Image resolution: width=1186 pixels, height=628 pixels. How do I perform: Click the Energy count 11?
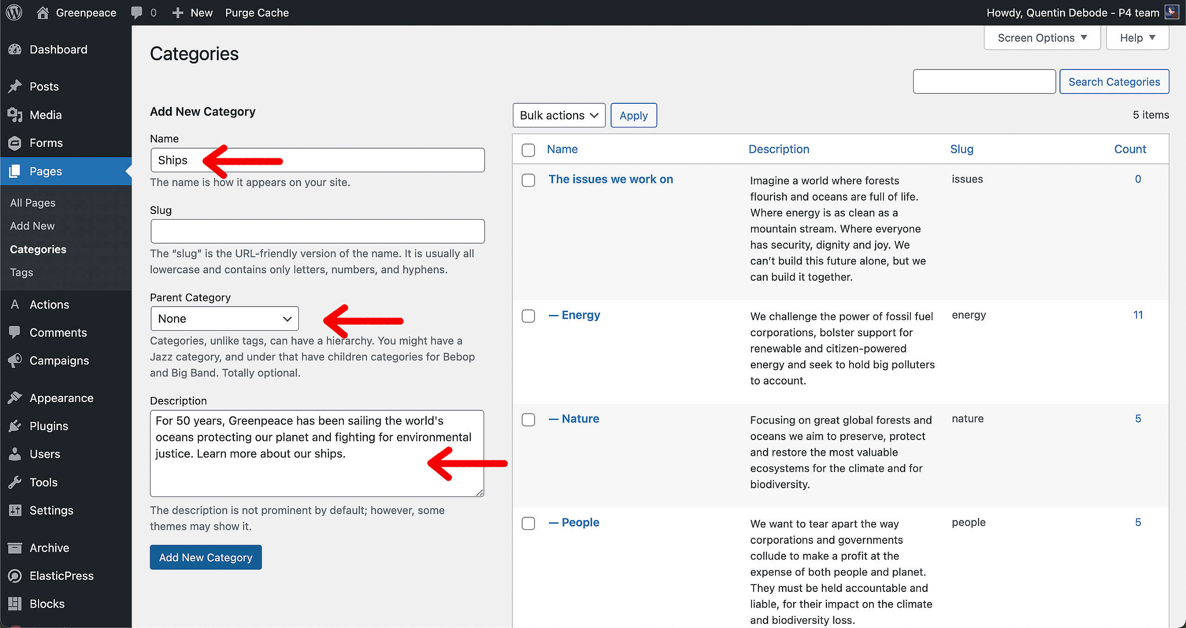coord(1138,315)
